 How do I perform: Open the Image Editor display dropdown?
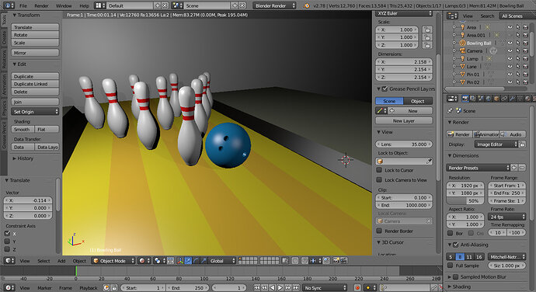click(496, 144)
